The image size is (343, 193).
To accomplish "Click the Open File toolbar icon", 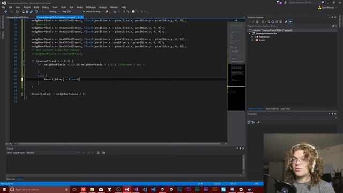I will click(x=23, y=12).
